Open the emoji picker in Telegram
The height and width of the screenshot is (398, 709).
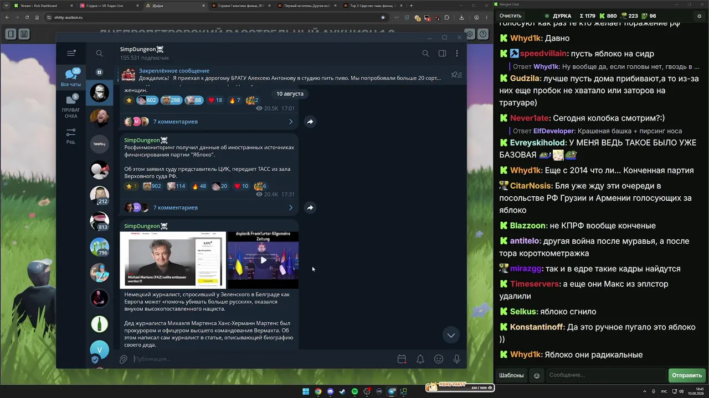(439, 359)
